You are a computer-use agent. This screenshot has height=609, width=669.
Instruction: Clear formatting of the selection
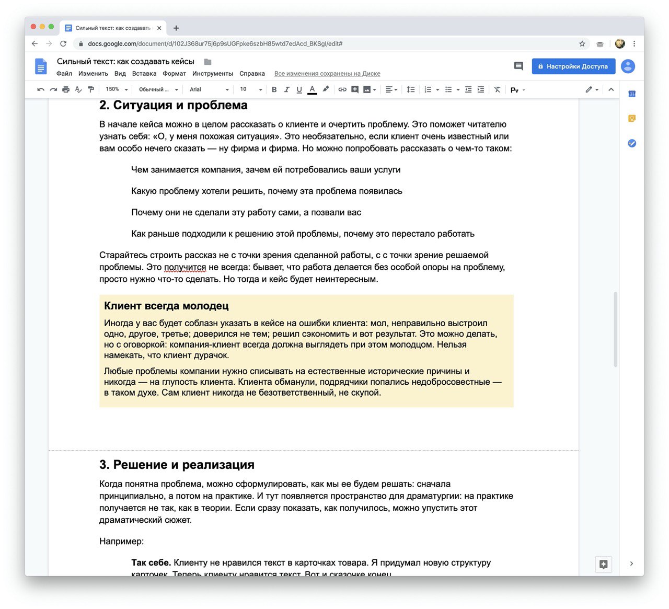point(497,89)
